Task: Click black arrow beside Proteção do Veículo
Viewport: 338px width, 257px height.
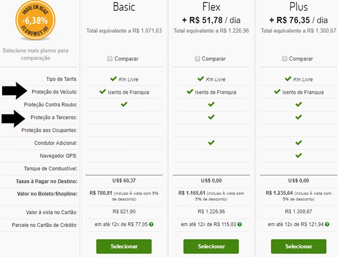Action: tap(15, 91)
